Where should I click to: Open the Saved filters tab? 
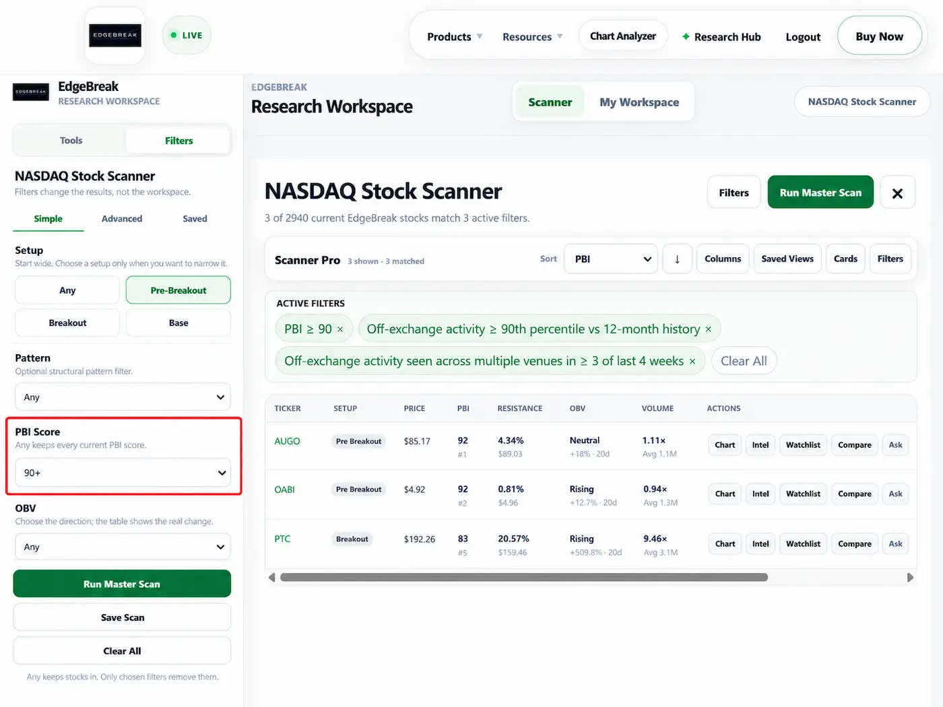pos(195,219)
